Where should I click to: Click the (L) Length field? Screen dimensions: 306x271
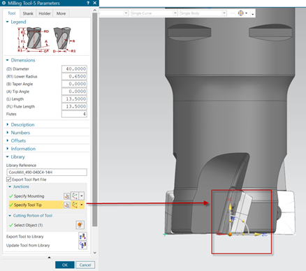click(x=74, y=99)
